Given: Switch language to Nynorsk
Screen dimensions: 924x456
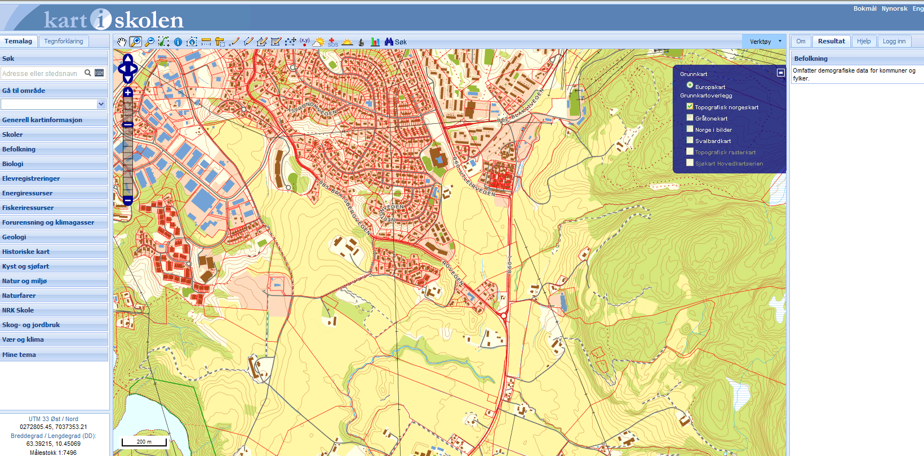Looking at the screenshot, I should click(x=895, y=8).
